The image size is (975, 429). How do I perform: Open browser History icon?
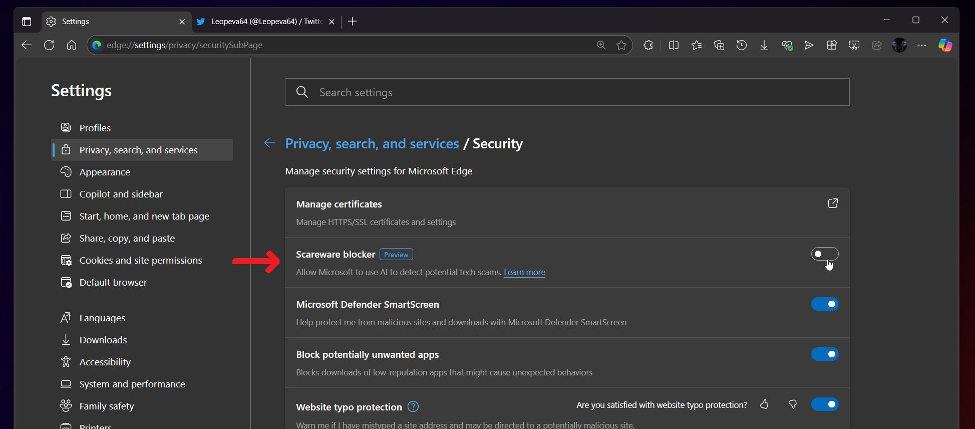(x=742, y=45)
